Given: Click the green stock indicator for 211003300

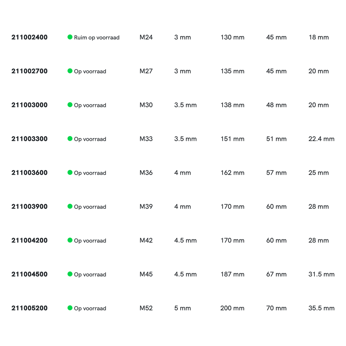Looking at the screenshot, I should pyautogui.click(x=70, y=139).
